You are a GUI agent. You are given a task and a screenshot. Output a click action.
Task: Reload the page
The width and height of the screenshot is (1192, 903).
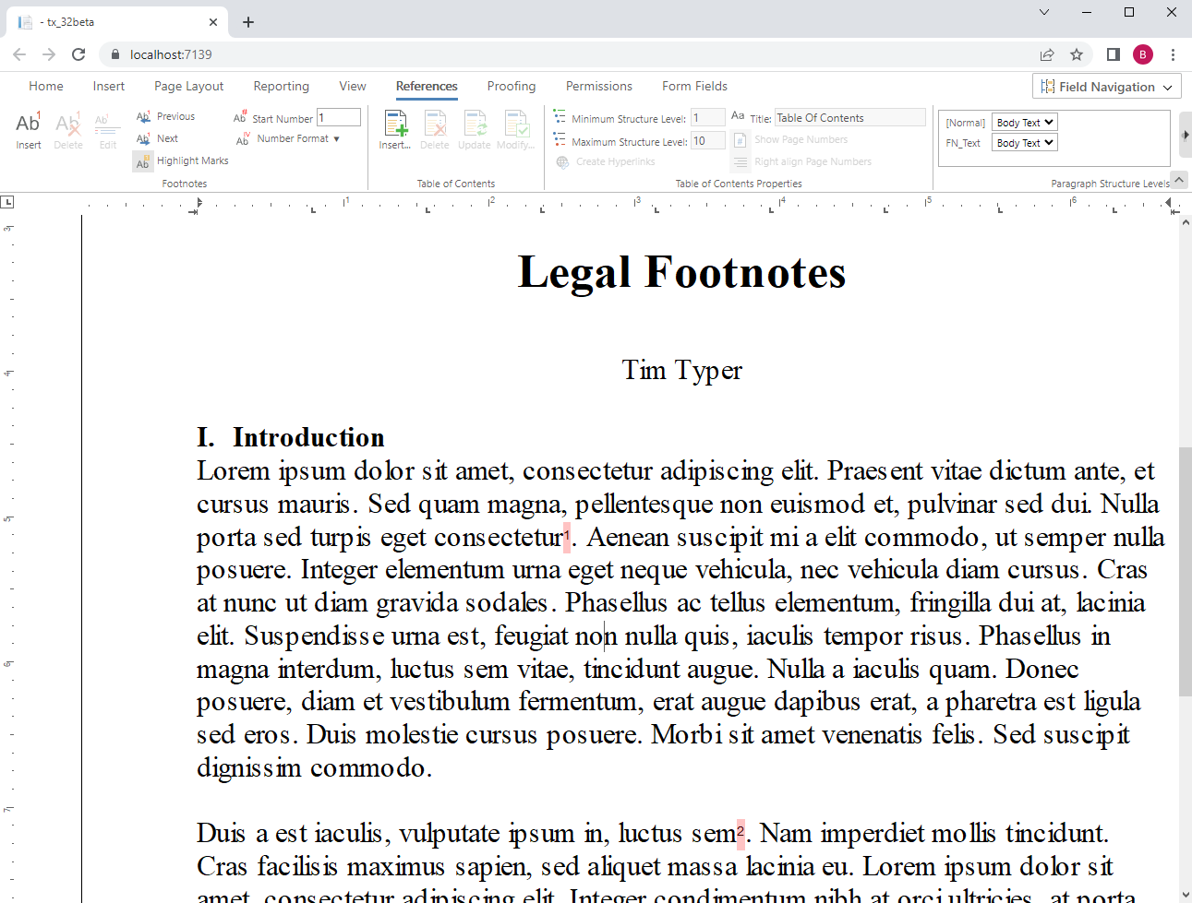pyautogui.click(x=78, y=54)
